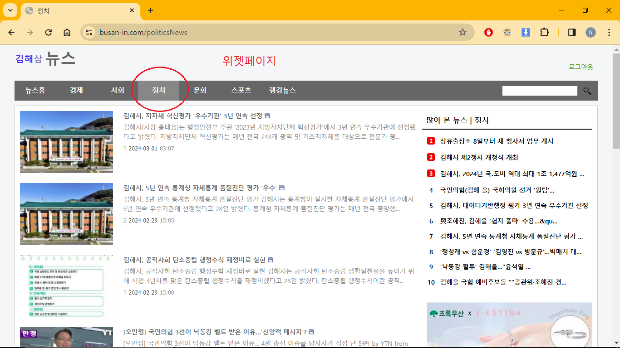This screenshot has height=348, width=620.
Task: Open ranked news 데이터기반행정 평가 3년 연속 우수기관 선정
Action: 514,205
